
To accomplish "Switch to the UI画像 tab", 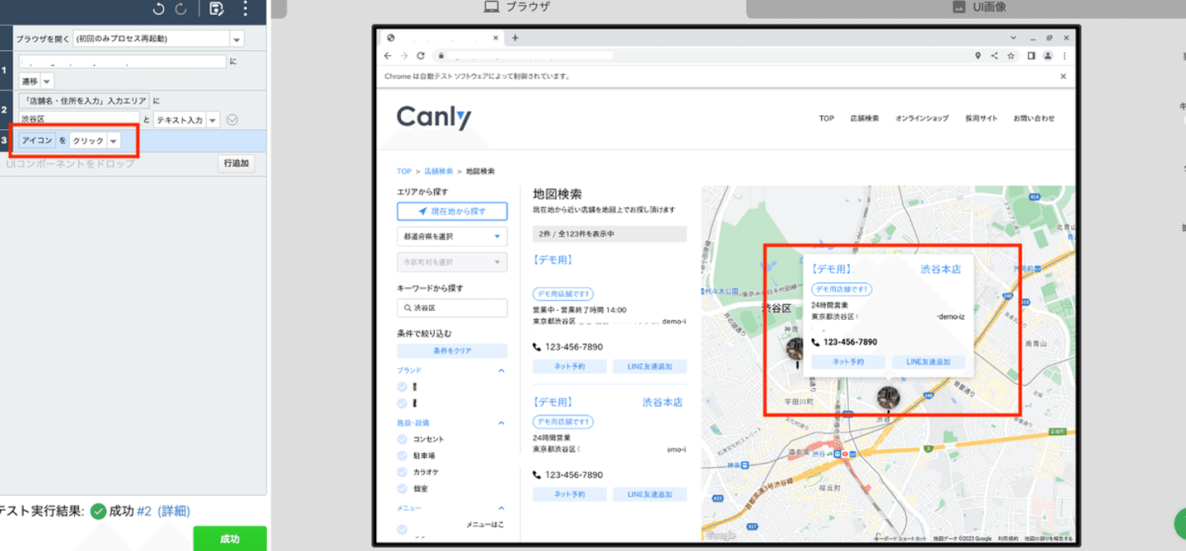I will [x=978, y=7].
